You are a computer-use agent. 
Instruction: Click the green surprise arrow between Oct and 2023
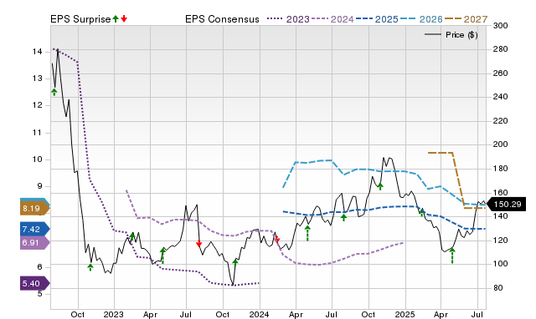[x=90, y=267]
